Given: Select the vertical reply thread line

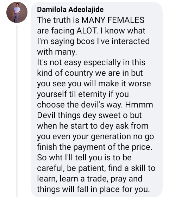Looking at the screenshot, I should pos(17,111).
